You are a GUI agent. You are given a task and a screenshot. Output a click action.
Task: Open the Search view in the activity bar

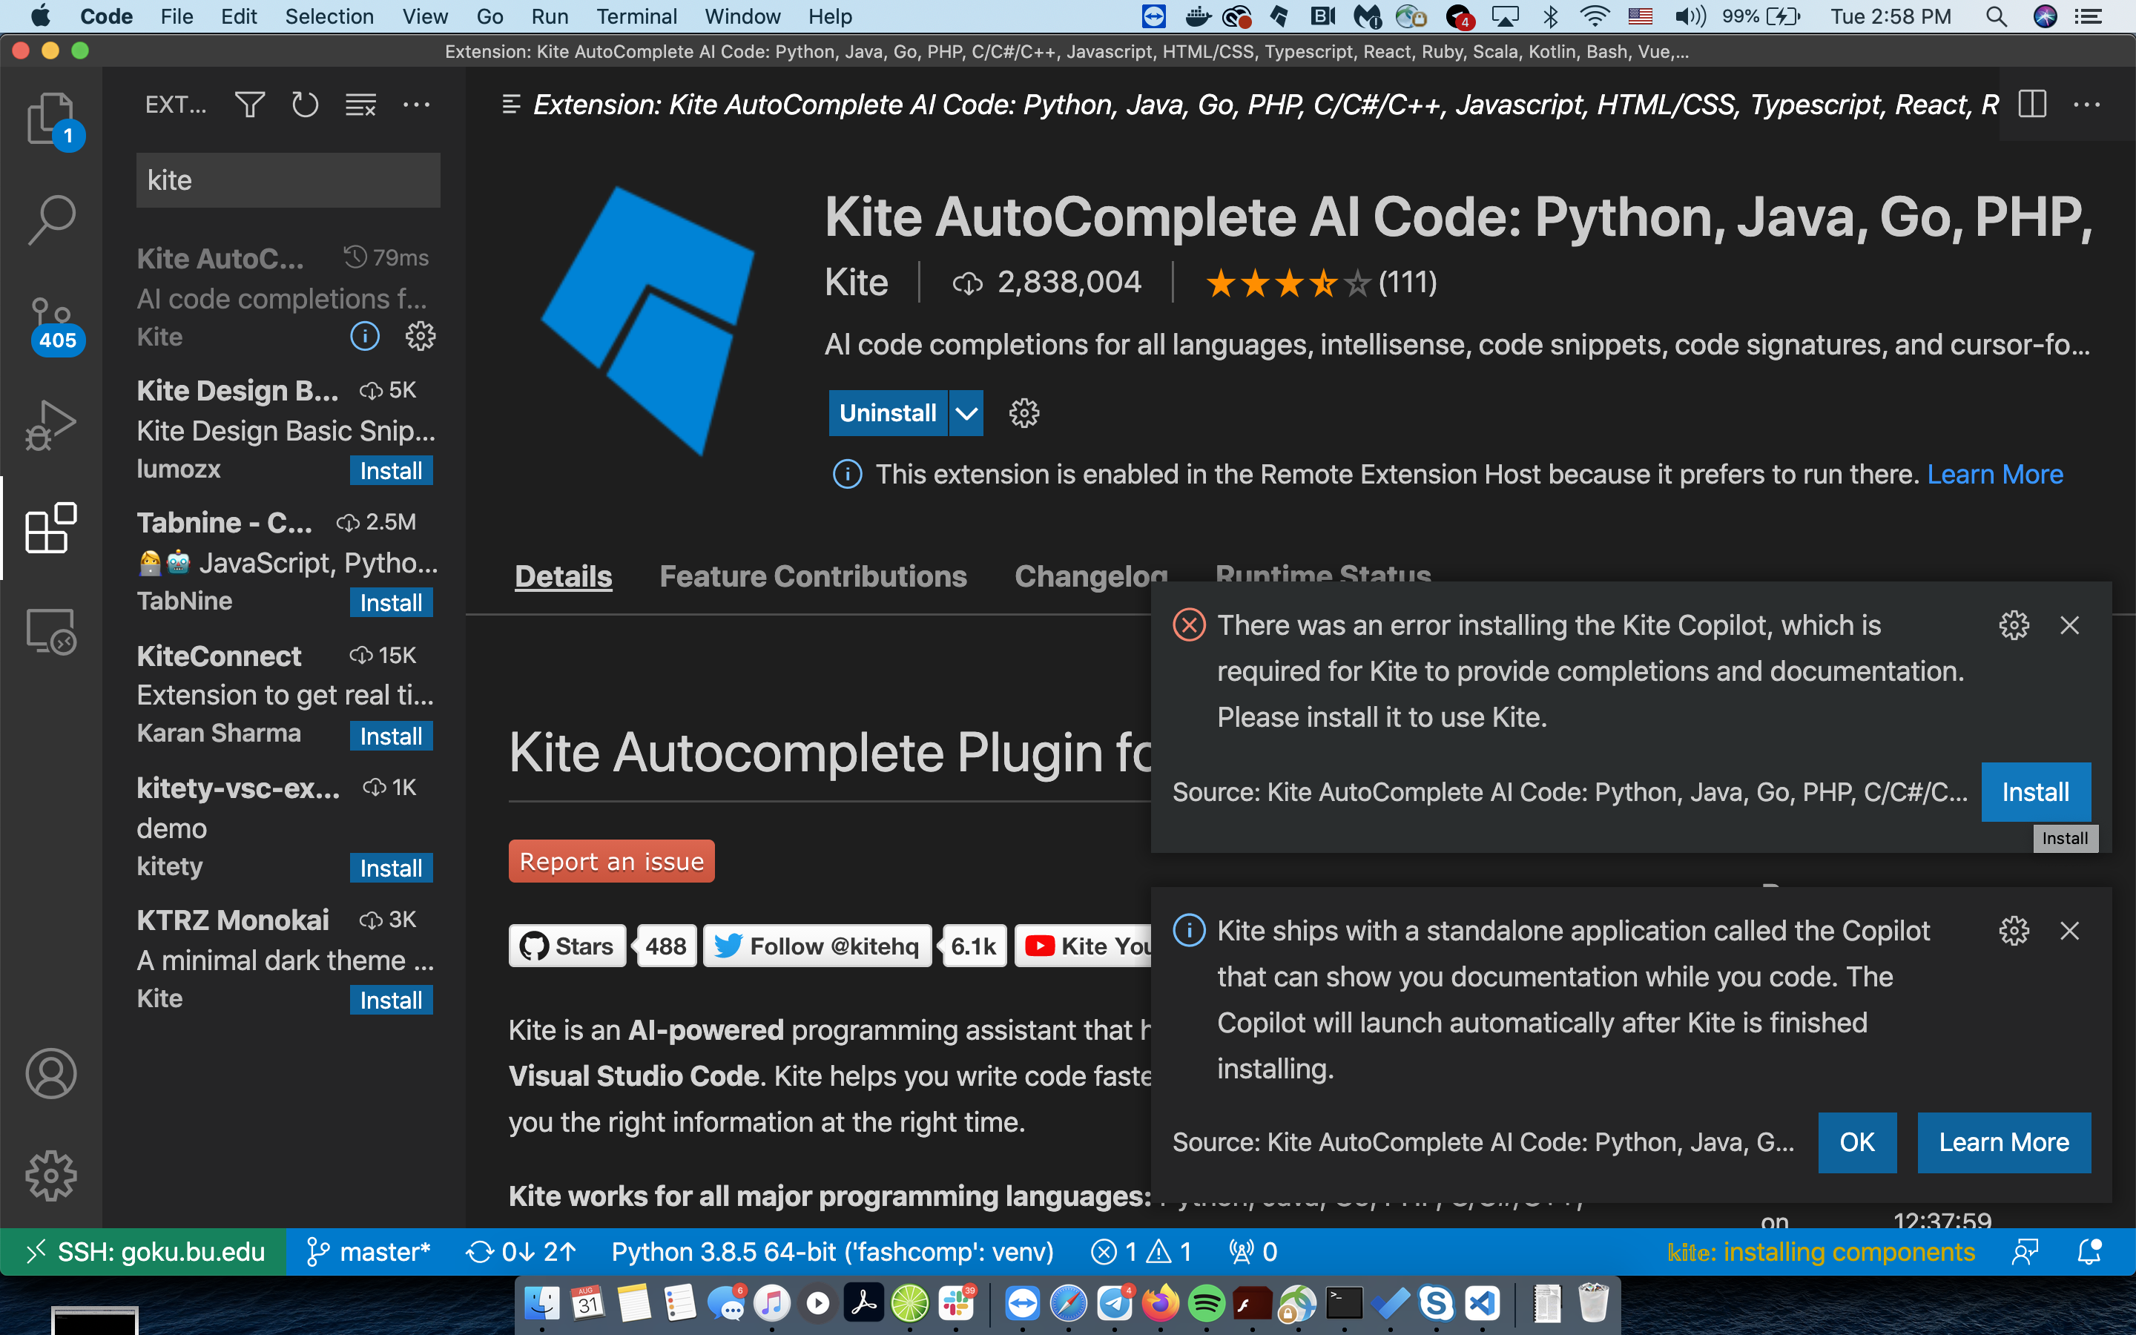point(50,217)
